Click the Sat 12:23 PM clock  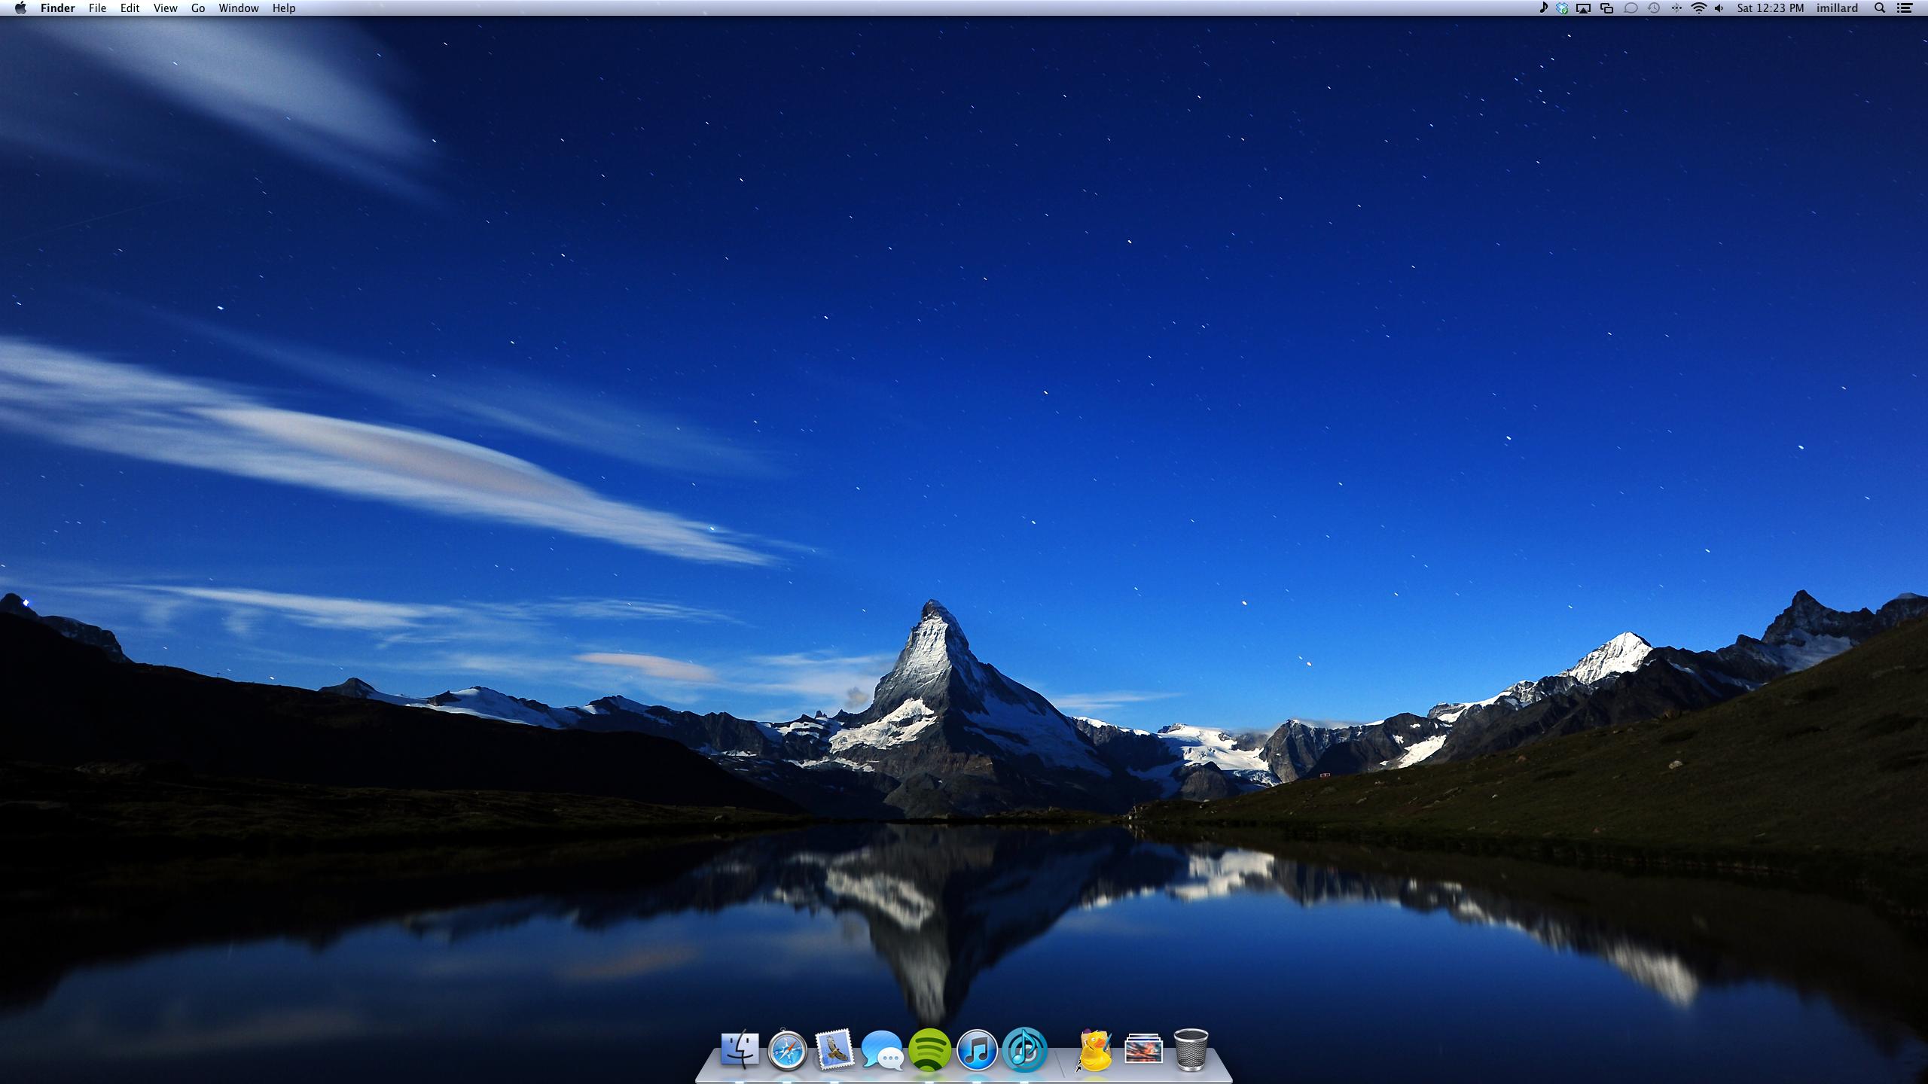1770,8
